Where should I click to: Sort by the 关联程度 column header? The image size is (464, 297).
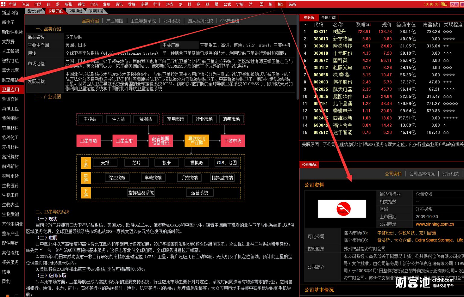tap(453, 25)
